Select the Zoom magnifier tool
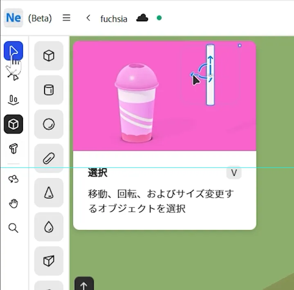 point(13,228)
